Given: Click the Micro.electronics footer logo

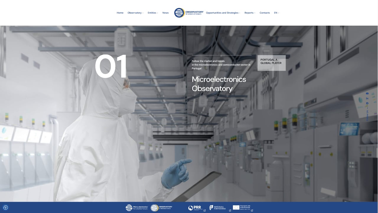Looking at the screenshot, I should [x=136, y=208].
